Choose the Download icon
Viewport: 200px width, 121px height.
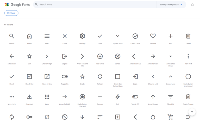pos(29,97)
